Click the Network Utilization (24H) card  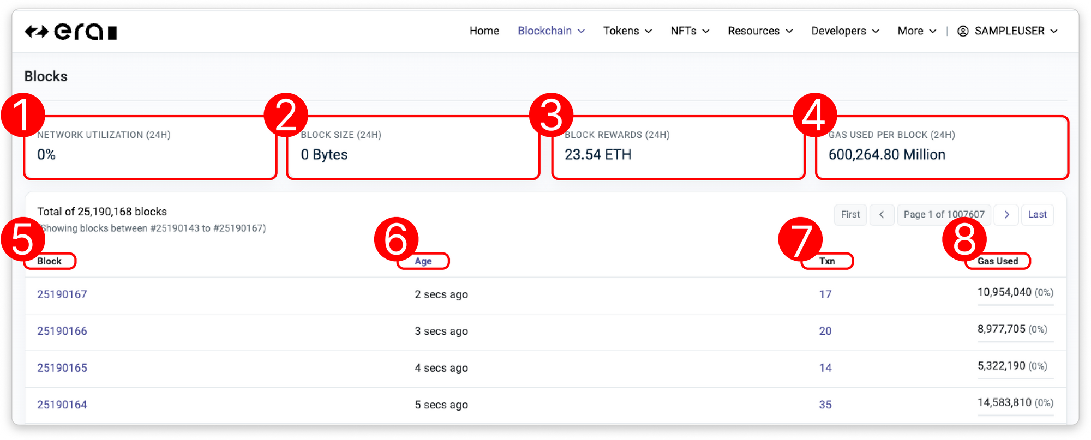coord(150,147)
